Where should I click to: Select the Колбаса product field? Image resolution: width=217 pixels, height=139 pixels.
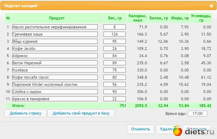pyautogui.click(x=55, y=70)
